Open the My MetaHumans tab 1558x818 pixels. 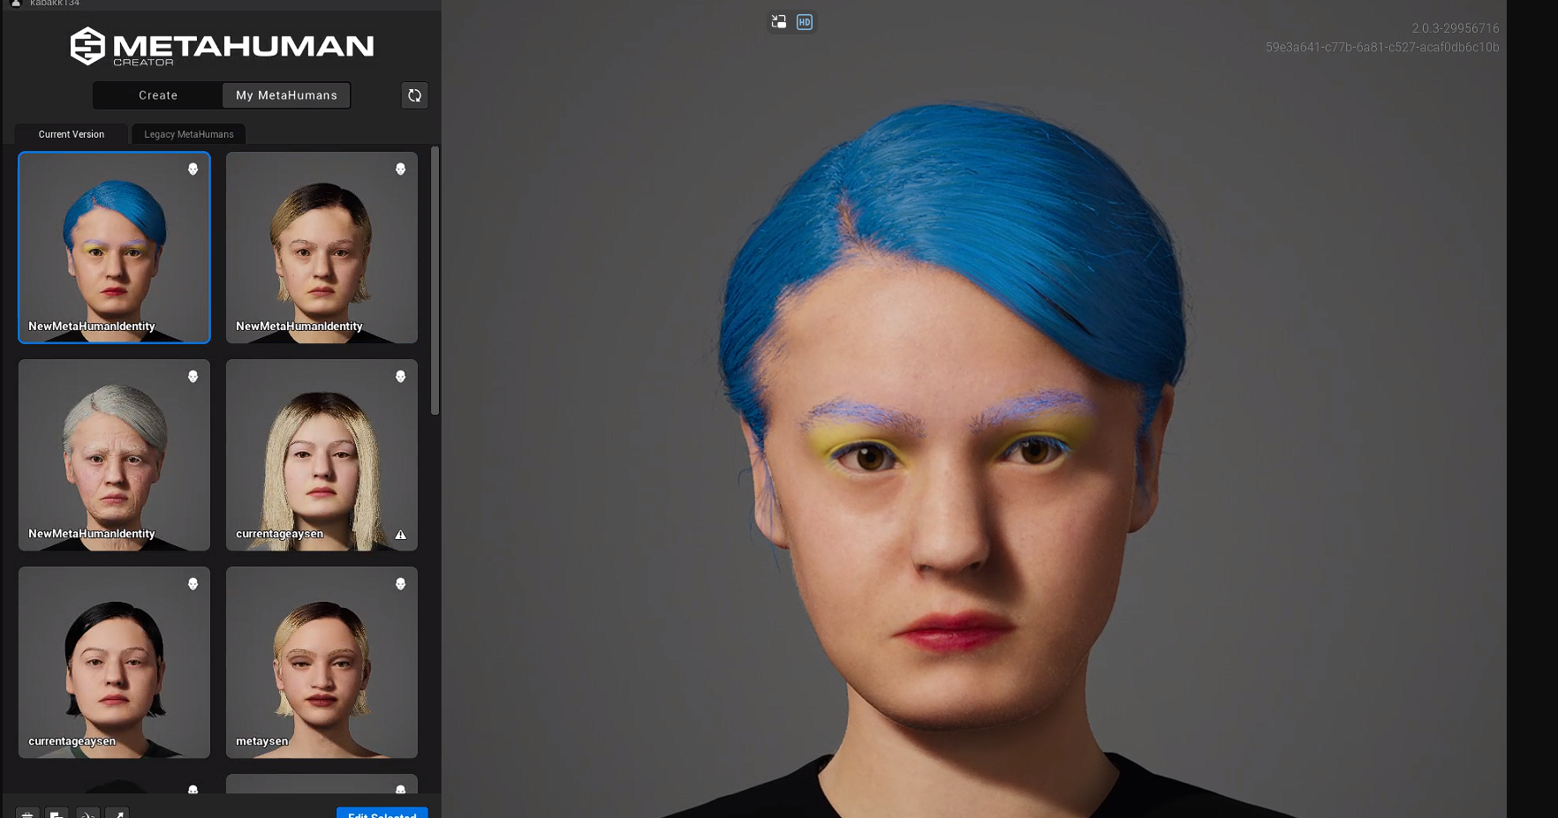click(x=286, y=95)
